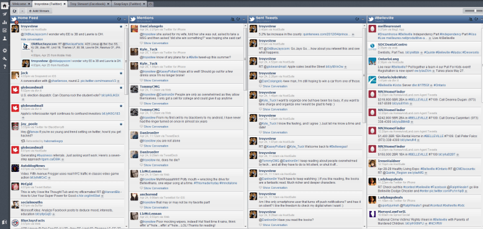Open the Tools wrench icon in sidebar
This screenshot has height=229, width=483.
pos(4,58)
